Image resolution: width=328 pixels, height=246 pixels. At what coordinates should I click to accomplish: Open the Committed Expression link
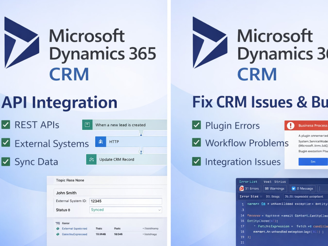pos(74,234)
